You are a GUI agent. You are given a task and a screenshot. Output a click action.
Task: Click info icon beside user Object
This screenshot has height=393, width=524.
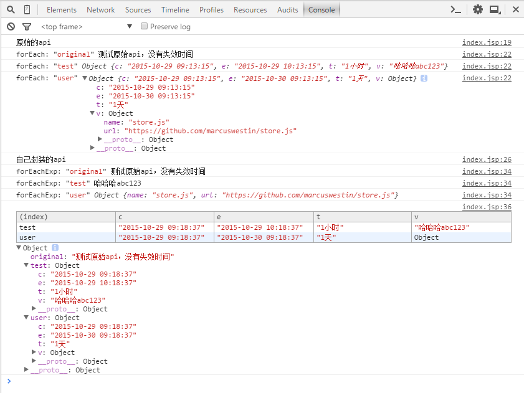(x=424, y=78)
